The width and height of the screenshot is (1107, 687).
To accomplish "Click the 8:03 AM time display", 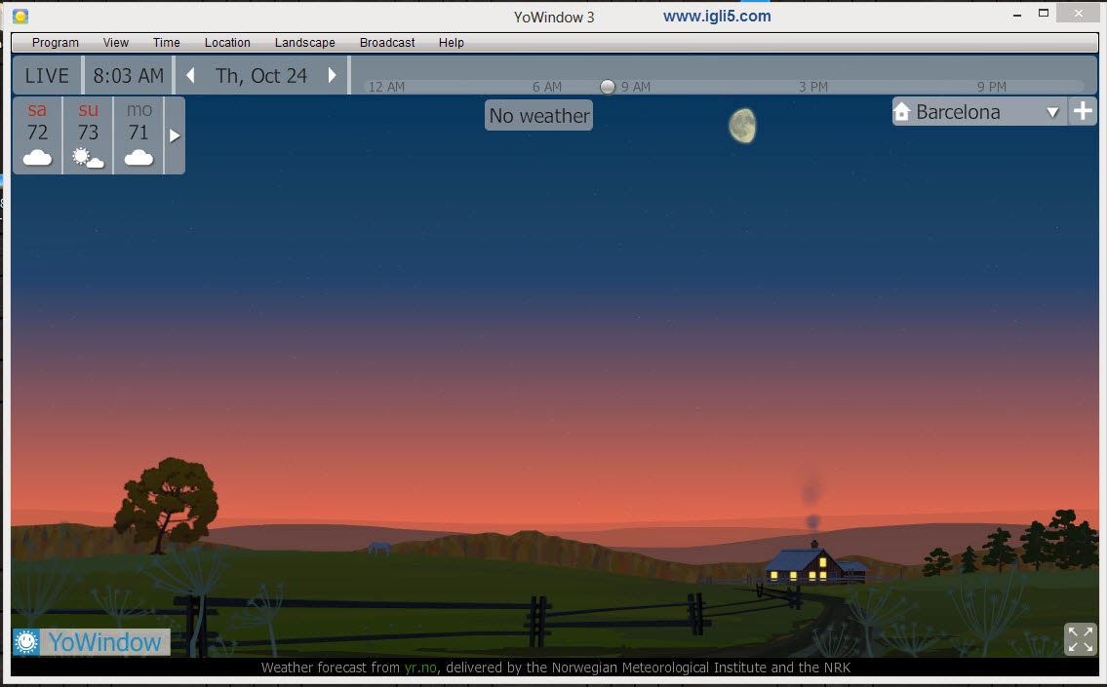I will [x=129, y=75].
